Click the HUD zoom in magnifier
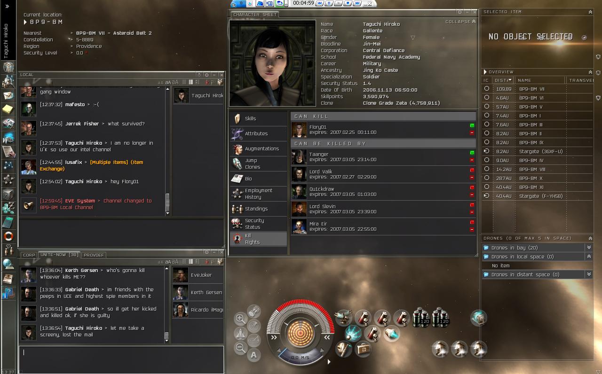The image size is (602, 374). tap(240, 319)
